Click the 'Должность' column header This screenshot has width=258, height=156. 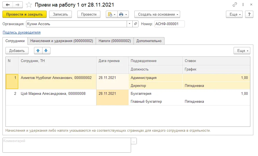pyautogui.click(x=155, y=69)
